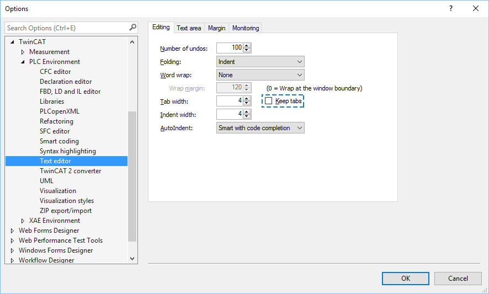Screen dimensions: 489x294
Task: Increase the Indent width value
Action: pyautogui.click(x=247, y=111)
